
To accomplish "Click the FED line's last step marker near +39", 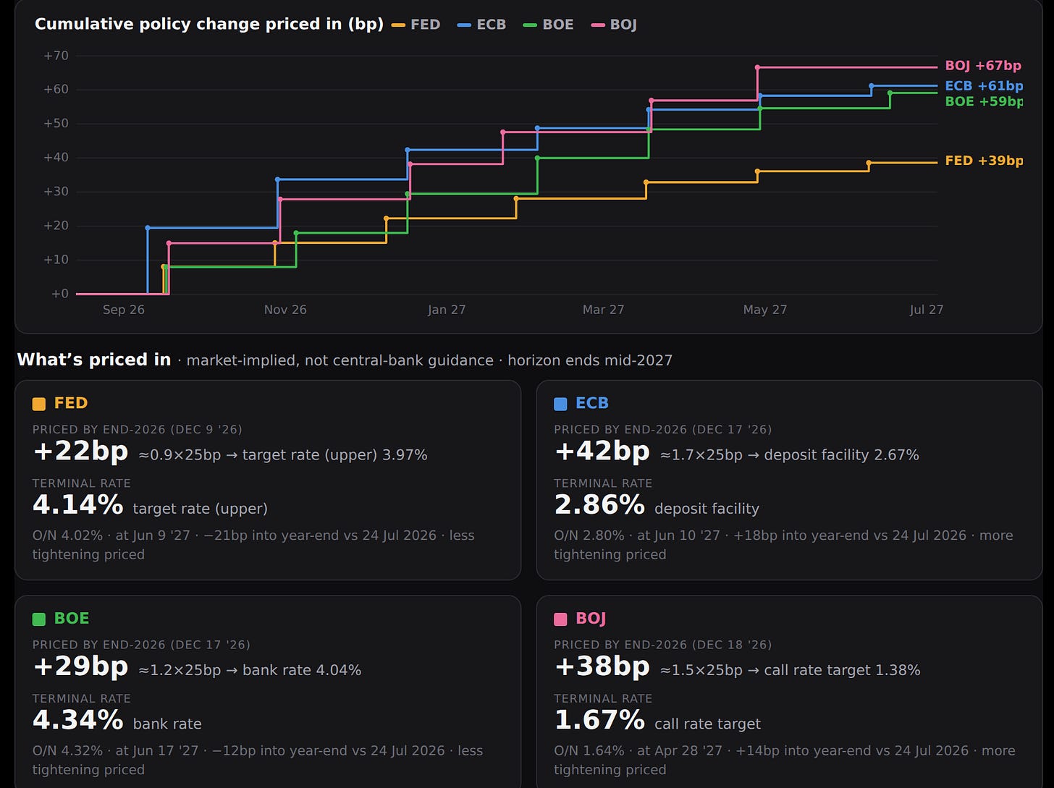I will [x=869, y=163].
